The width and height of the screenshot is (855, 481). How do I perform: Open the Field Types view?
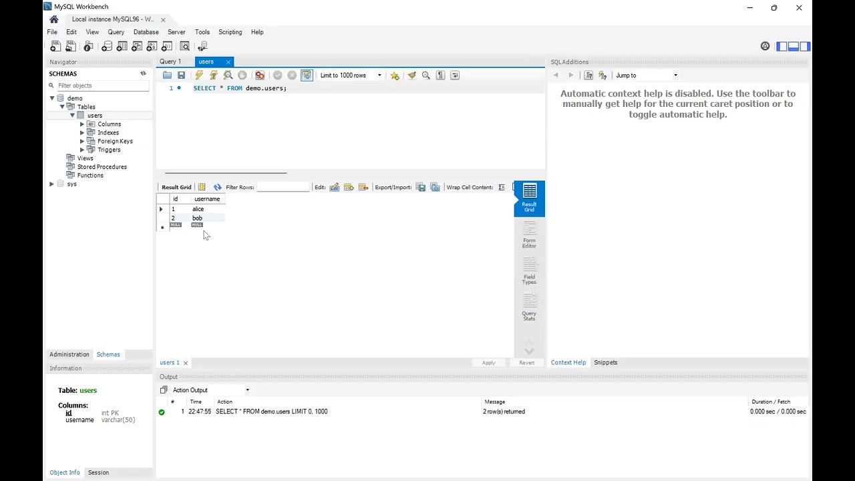529,272
